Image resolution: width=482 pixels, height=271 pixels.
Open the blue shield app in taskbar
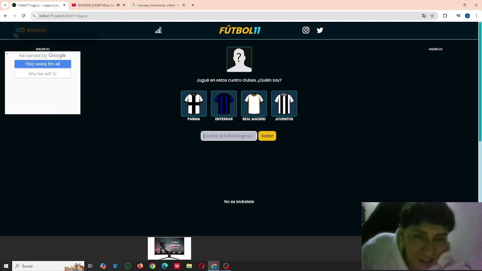[115, 266]
